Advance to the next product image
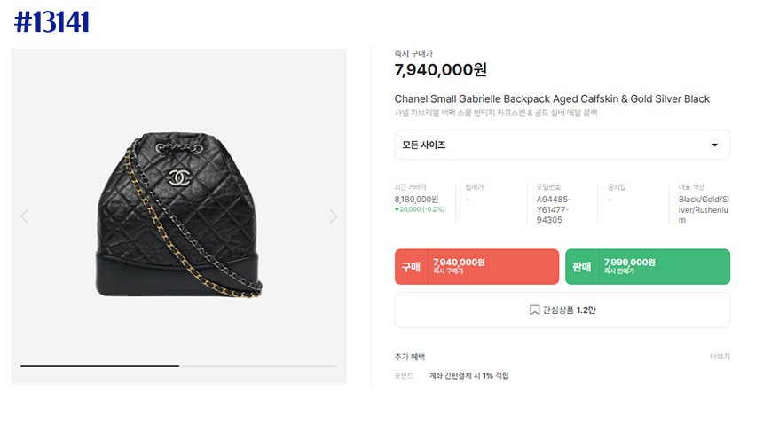The width and height of the screenshot is (763, 440). [334, 216]
